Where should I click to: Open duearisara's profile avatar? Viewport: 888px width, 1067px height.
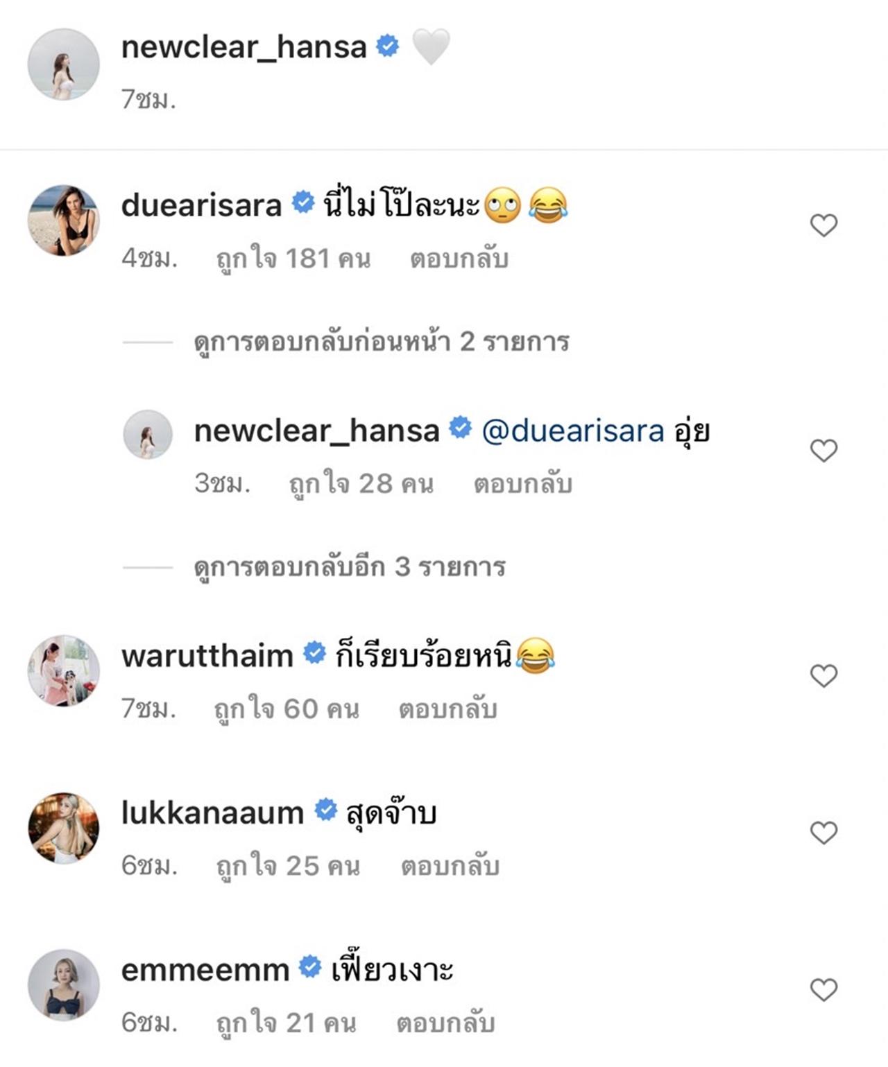tap(63, 220)
